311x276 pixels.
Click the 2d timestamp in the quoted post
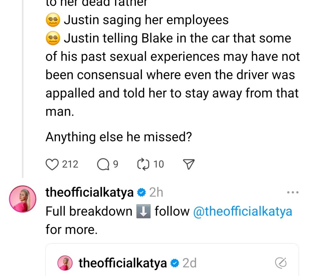coord(189,264)
